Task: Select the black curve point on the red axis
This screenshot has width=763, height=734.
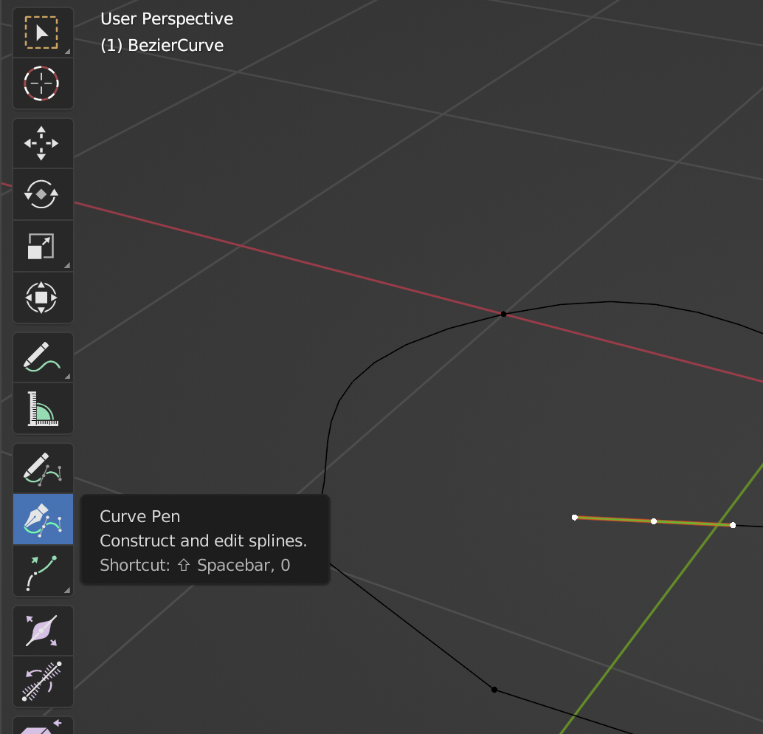Action: pyautogui.click(x=504, y=314)
